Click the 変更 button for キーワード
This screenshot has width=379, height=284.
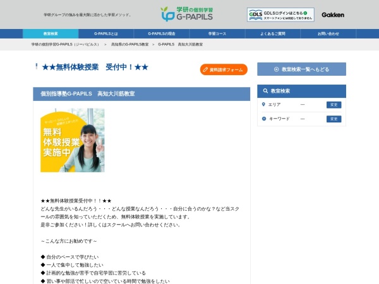pyautogui.click(x=334, y=119)
